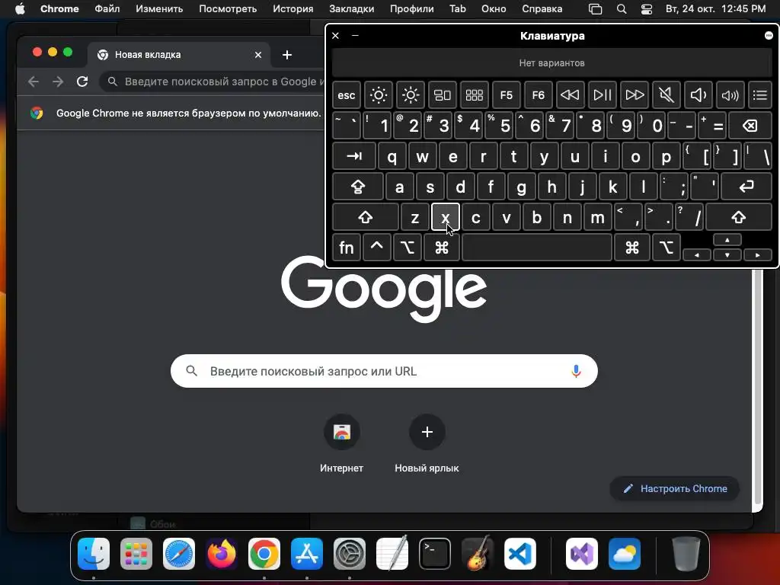Open Safari from the Dock

[x=179, y=554]
